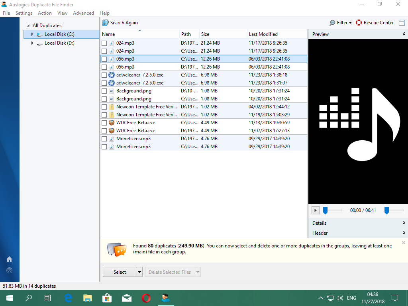The width and height of the screenshot is (408, 306).
Task: Open Opera browser from taskbar
Action: (146, 298)
